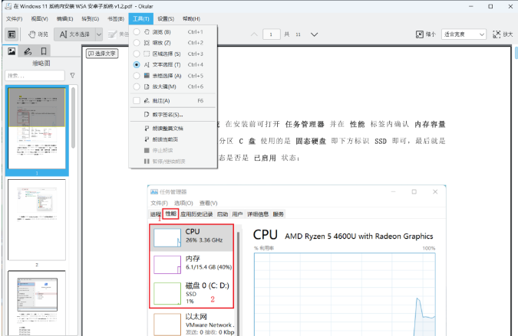This screenshot has height=336, width=518.
Task: Open the 视图(V) menu
Action: pos(40,19)
